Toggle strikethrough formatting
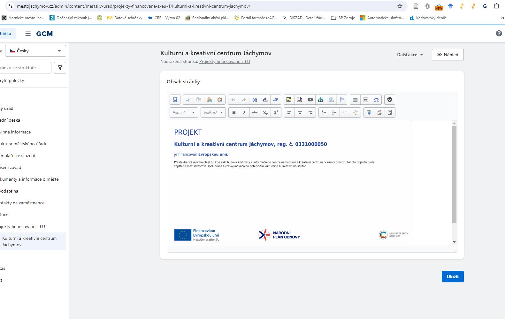The width and height of the screenshot is (505, 319). [255, 112]
